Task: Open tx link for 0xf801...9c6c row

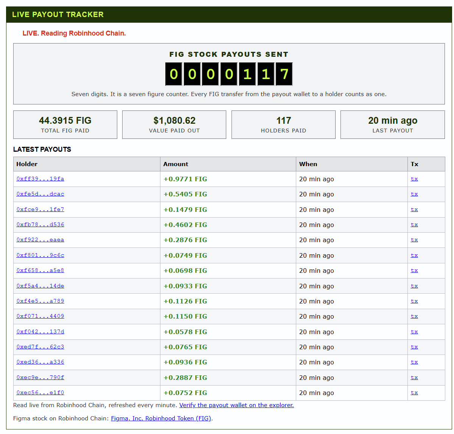Action: click(x=414, y=255)
